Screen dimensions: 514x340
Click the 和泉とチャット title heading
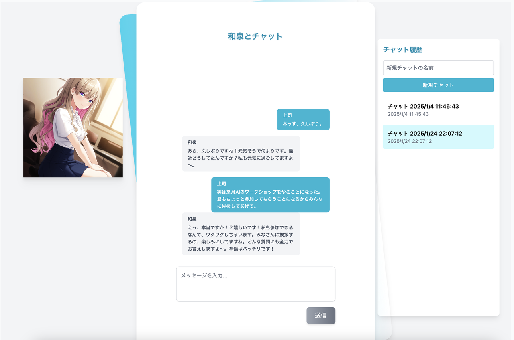click(x=255, y=36)
